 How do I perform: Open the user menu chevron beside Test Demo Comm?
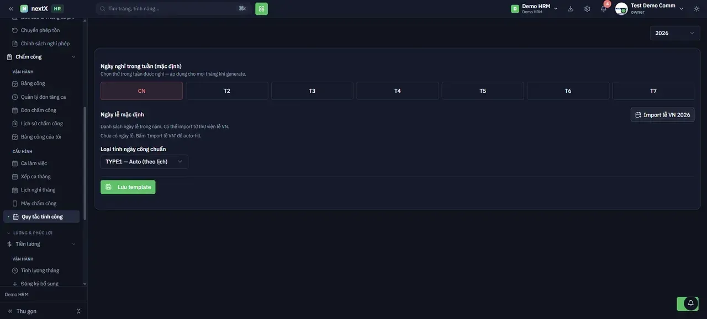pyautogui.click(x=682, y=9)
